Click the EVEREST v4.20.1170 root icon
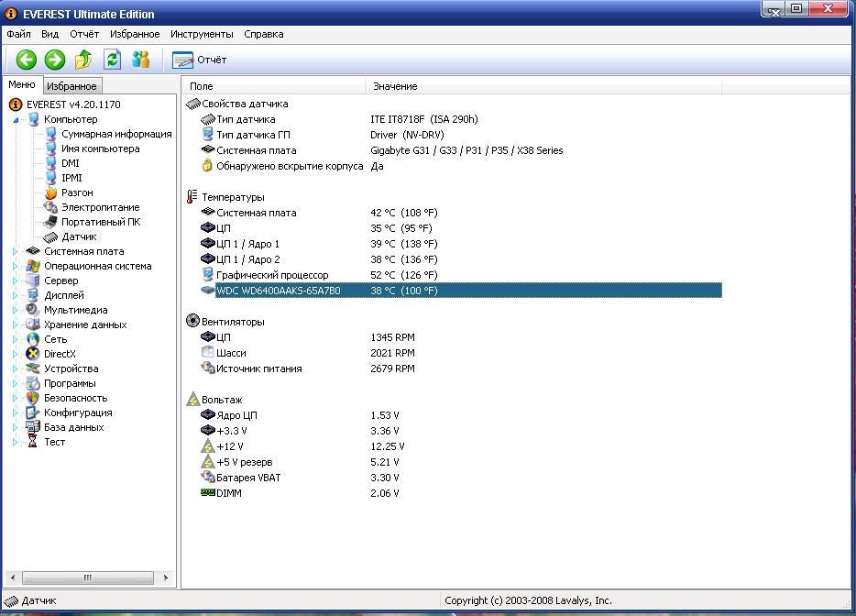Image resolution: width=856 pixels, height=616 pixels. coord(16,104)
